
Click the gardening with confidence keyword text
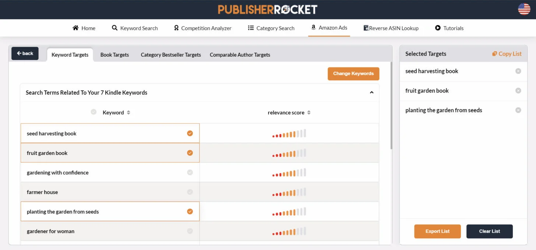58,173
